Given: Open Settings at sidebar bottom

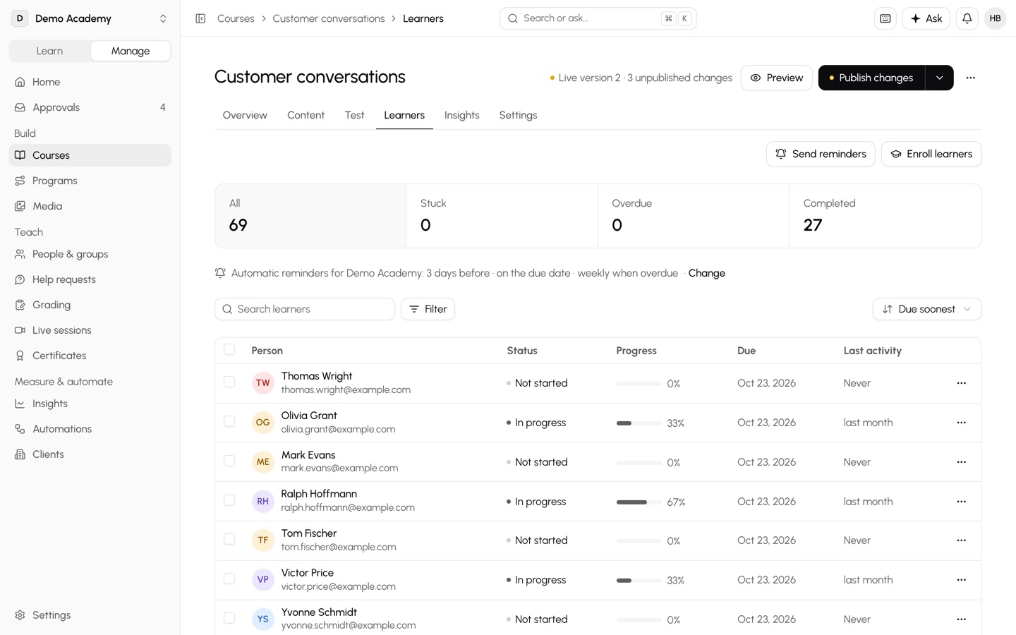Looking at the screenshot, I should [90, 615].
